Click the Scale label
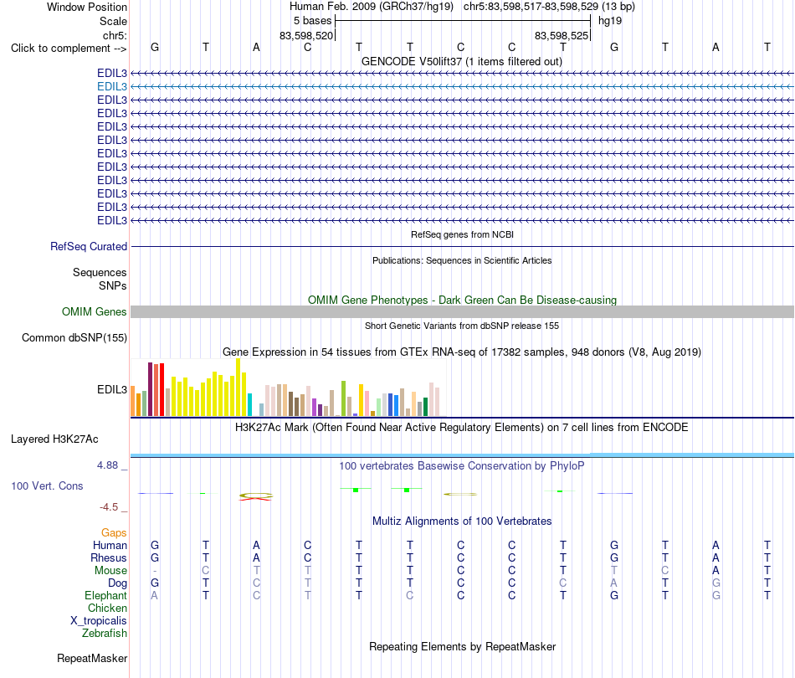Image resolution: width=795 pixels, height=678 pixels. (113, 21)
